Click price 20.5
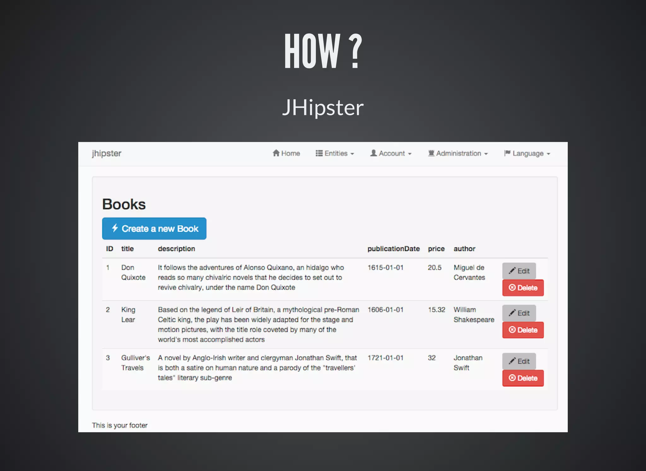 435,268
